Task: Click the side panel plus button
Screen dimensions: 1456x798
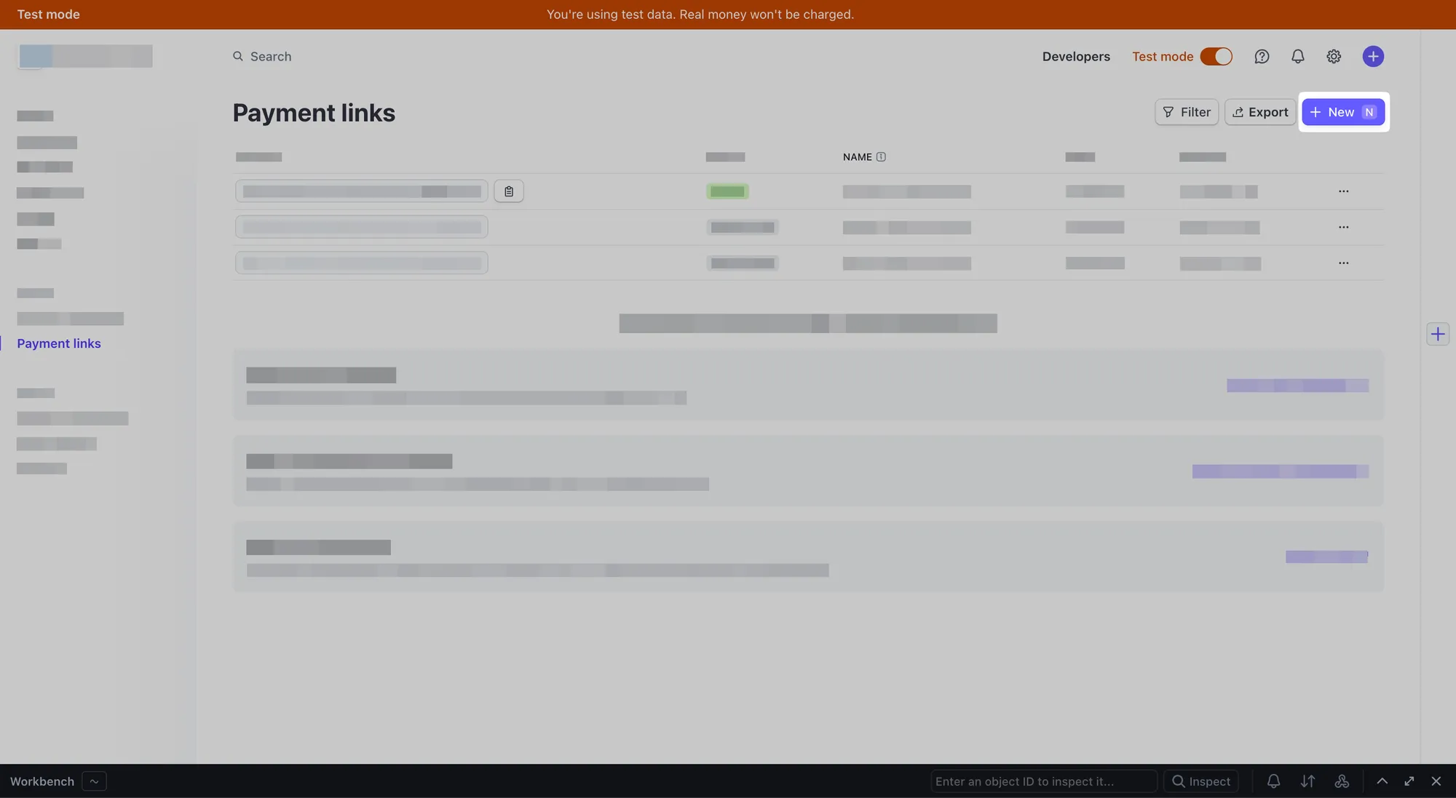Action: [x=1437, y=334]
